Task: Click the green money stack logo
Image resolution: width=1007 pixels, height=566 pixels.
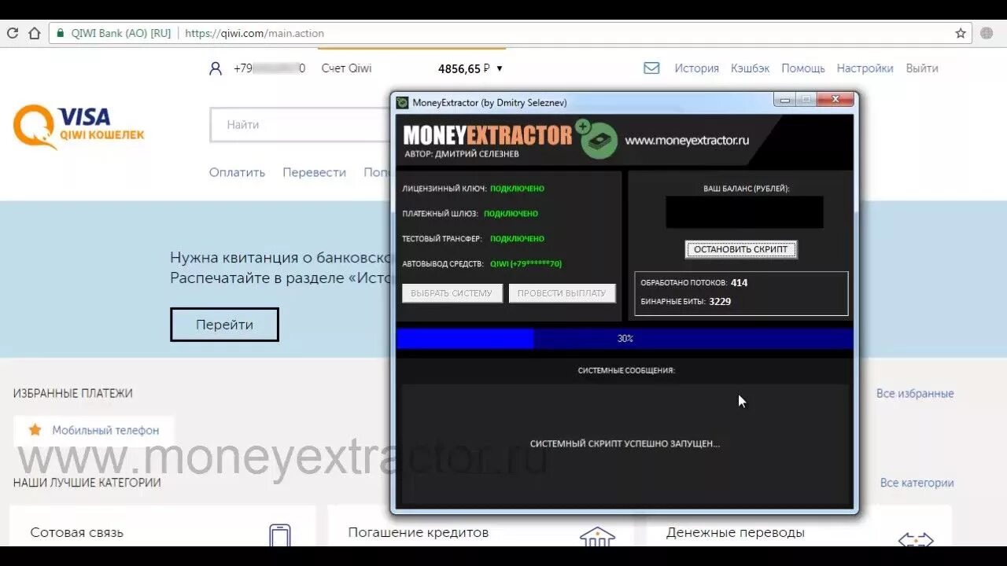Action: click(x=597, y=140)
